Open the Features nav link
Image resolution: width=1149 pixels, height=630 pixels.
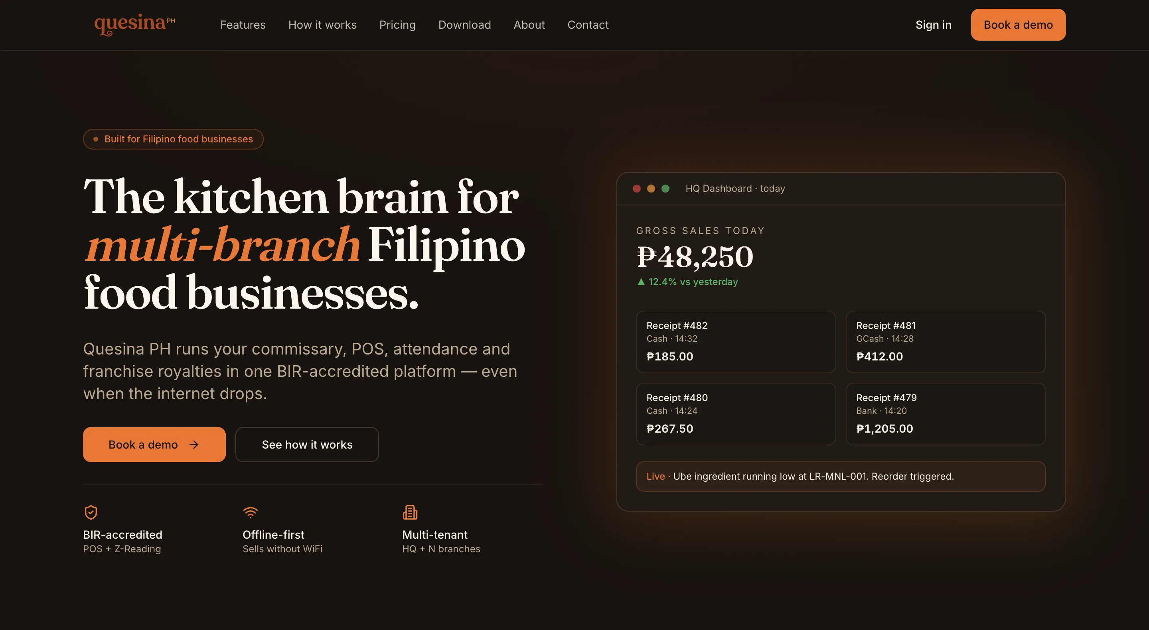243,25
